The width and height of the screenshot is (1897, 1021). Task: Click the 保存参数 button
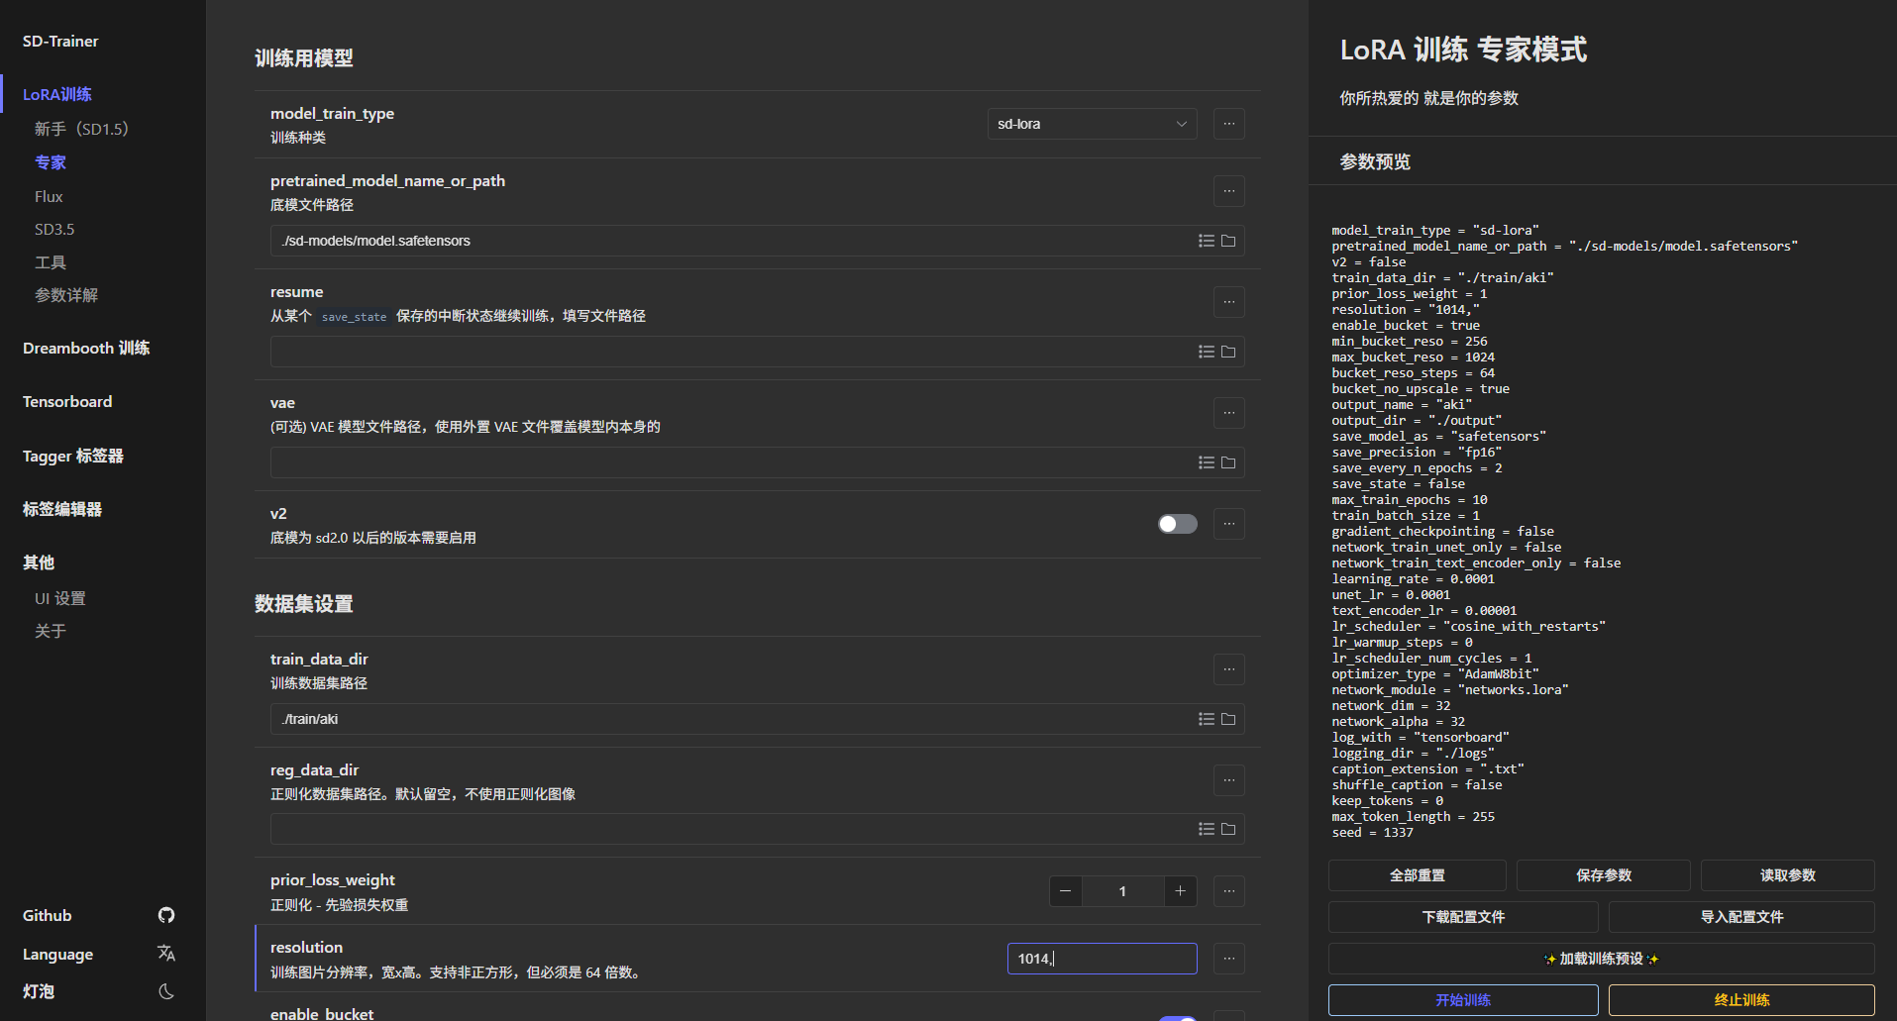click(1603, 875)
